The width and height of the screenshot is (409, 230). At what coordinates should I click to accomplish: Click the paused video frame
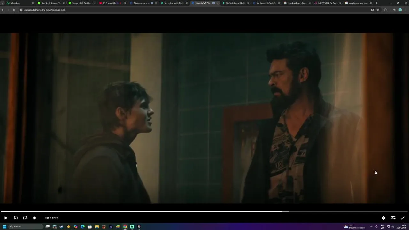coord(204,118)
